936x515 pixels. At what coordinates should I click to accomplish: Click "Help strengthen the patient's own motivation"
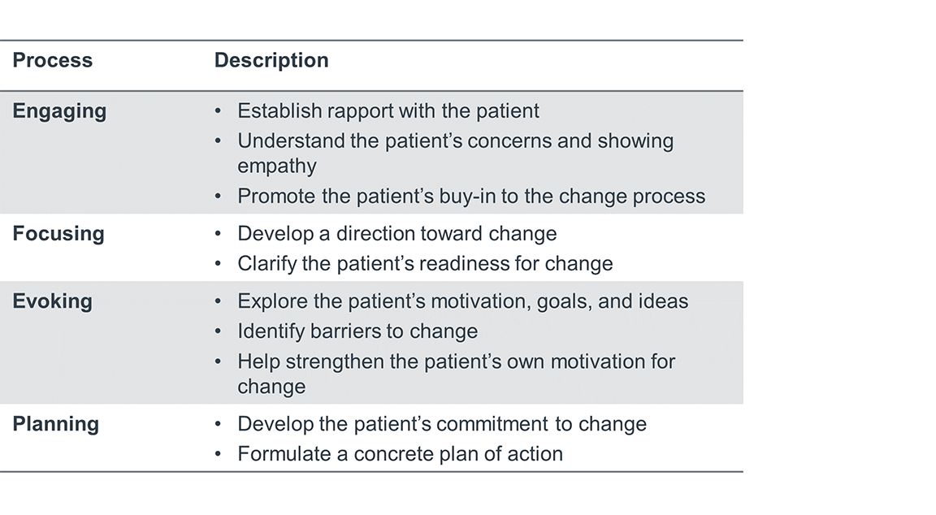tap(456, 361)
